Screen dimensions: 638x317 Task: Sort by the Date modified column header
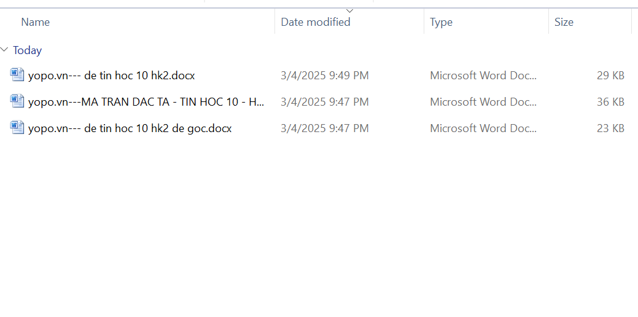316,22
